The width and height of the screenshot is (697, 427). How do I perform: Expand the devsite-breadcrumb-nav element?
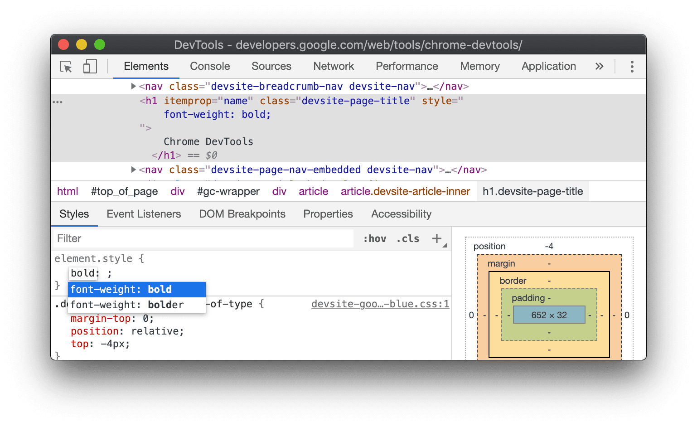(133, 86)
